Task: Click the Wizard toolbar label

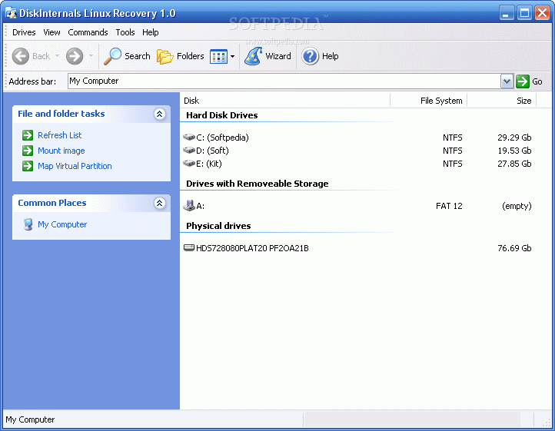Action: coord(278,56)
